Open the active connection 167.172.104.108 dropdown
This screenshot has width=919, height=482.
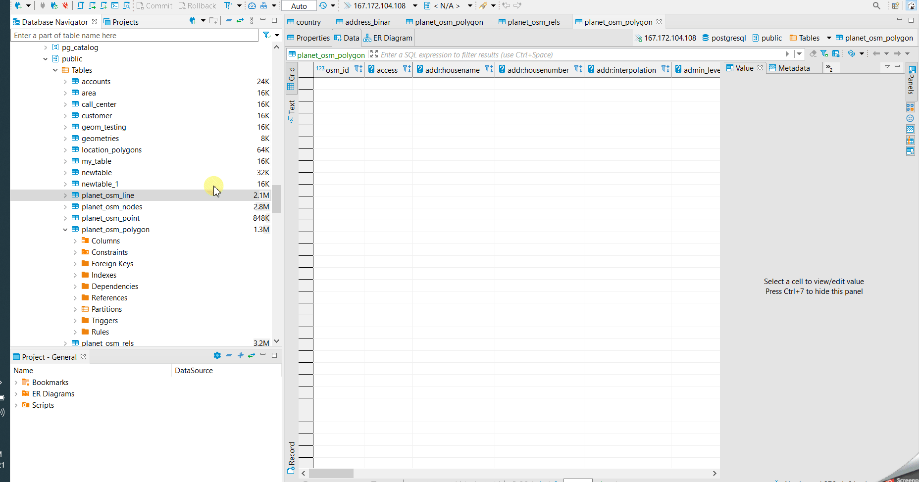415,5
